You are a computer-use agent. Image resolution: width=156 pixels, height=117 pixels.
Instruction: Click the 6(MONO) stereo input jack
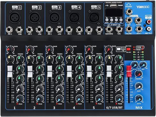click(x=109, y=29)
